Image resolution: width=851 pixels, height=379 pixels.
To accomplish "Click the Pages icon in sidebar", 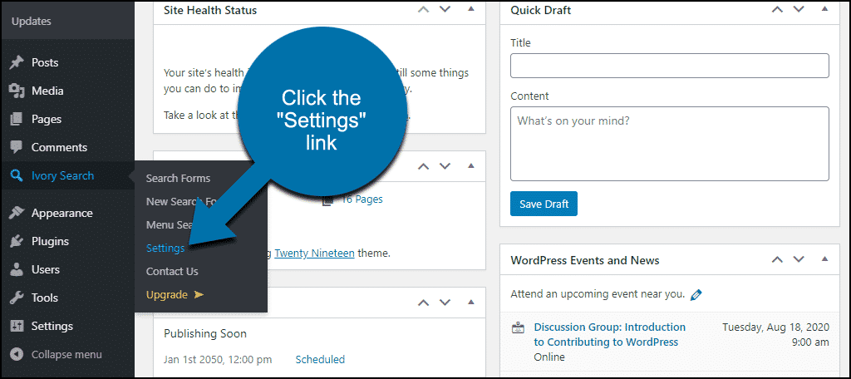I will pyautogui.click(x=16, y=120).
